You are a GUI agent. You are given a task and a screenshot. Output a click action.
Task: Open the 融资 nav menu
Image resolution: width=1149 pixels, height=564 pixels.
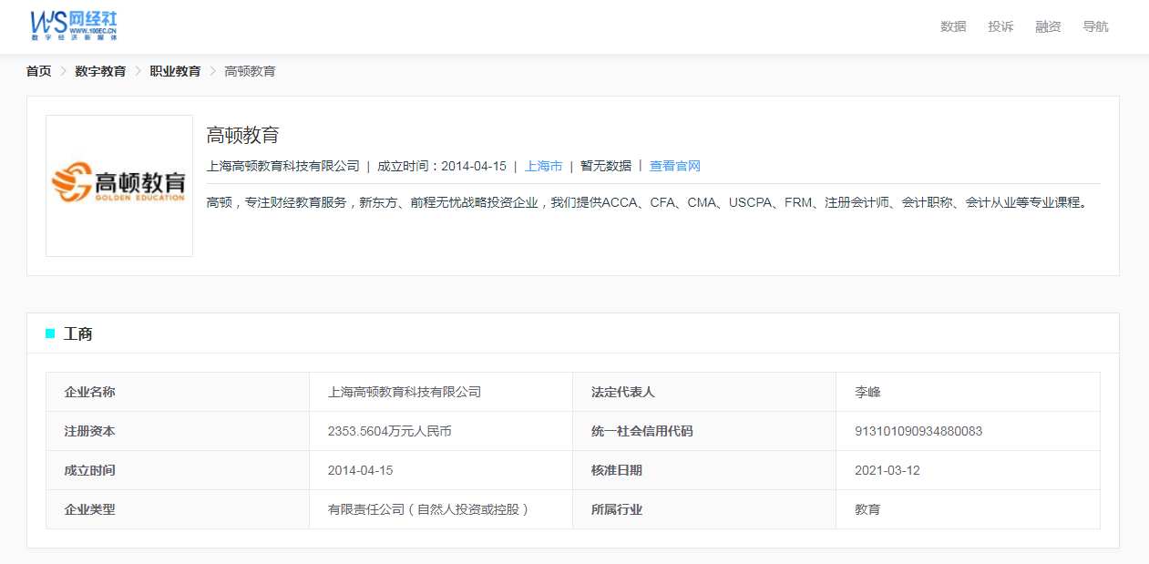[x=1048, y=26]
